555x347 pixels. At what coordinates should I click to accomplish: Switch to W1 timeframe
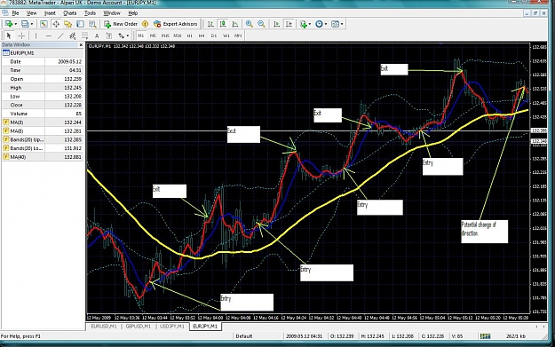point(226,35)
